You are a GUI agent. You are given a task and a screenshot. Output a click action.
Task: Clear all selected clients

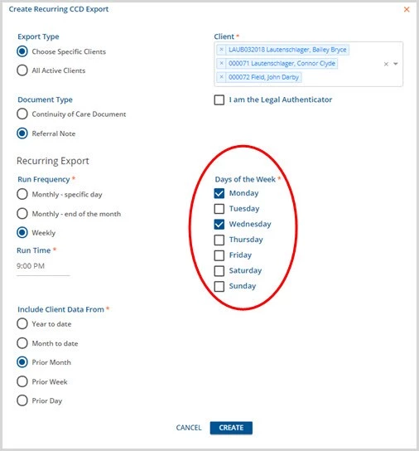[386, 64]
